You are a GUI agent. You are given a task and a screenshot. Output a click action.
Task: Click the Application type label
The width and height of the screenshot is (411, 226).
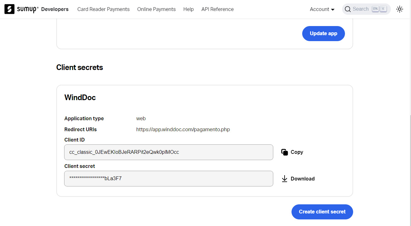point(84,118)
